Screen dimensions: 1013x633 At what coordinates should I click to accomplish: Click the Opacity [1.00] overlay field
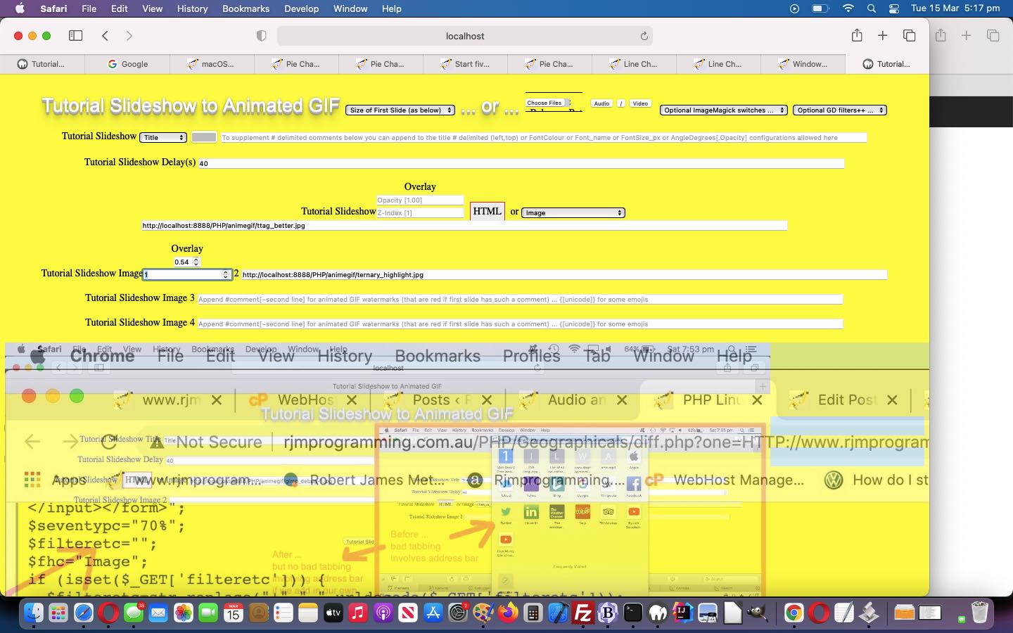pyautogui.click(x=420, y=200)
